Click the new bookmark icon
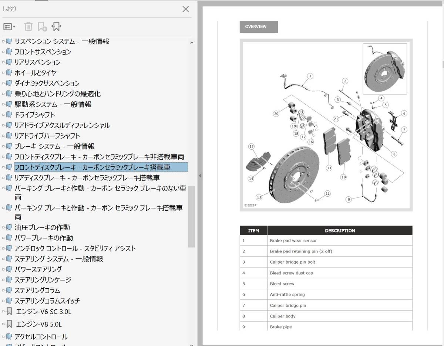 pos(42,26)
